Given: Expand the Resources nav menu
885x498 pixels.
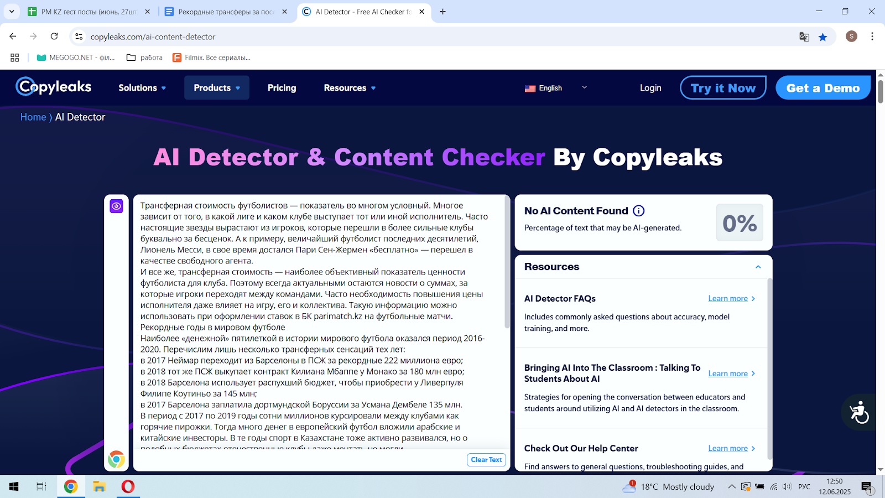Looking at the screenshot, I should tap(350, 88).
